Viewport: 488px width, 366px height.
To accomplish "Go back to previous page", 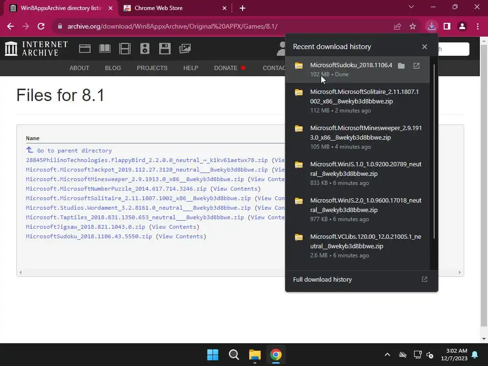I will point(10,26).
